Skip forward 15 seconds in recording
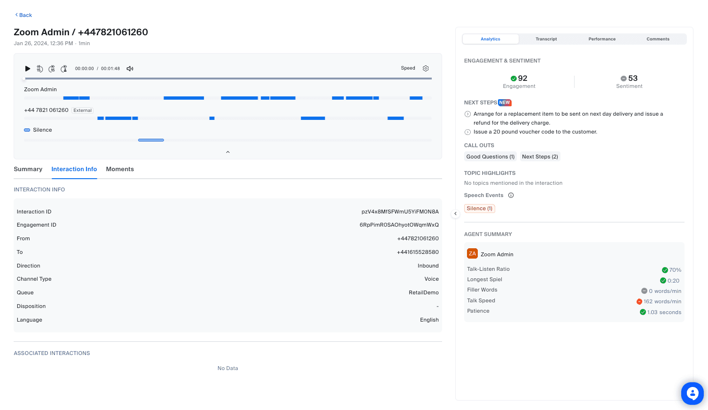Screen dimensions: 708x410 (52, 69)
